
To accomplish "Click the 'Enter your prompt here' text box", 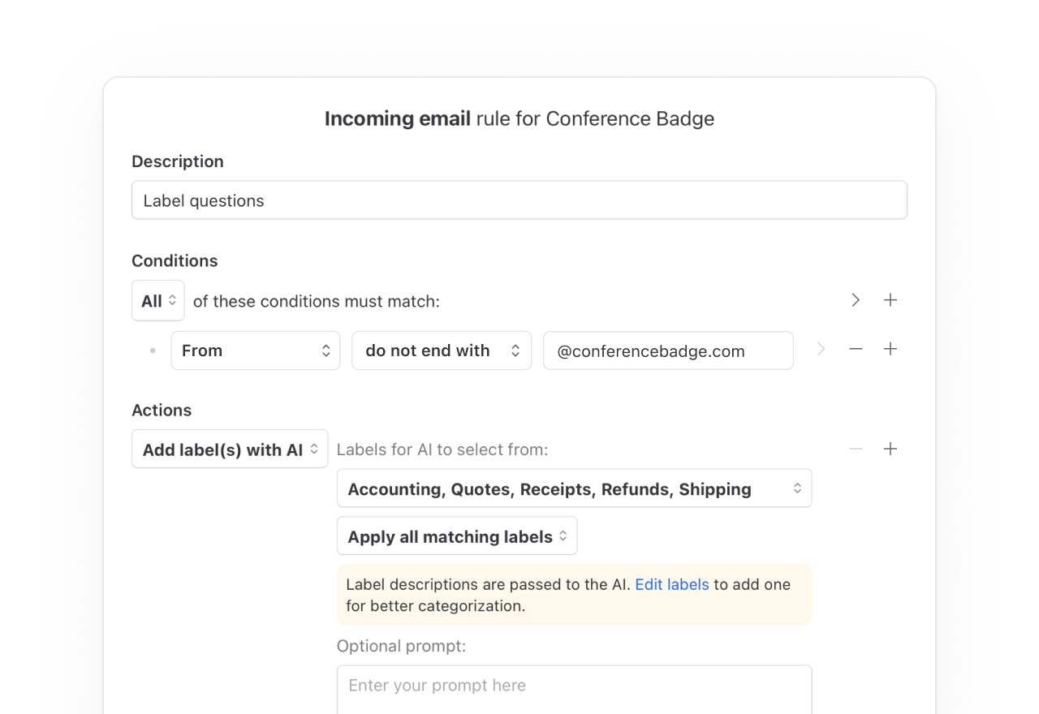I will click(574, 686).
